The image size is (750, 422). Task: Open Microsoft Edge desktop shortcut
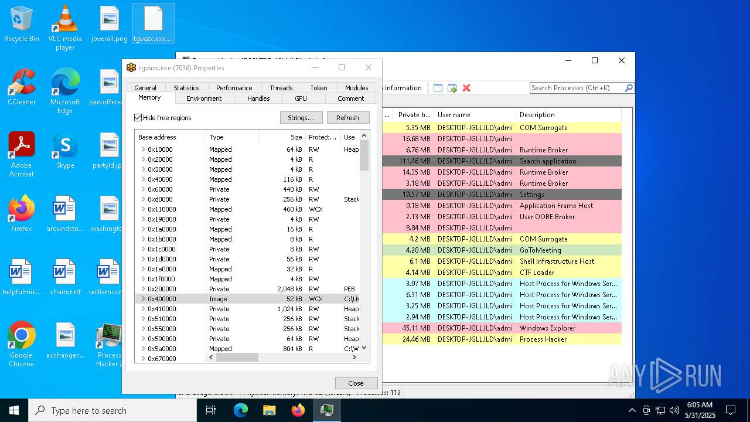tap(65, 91)
